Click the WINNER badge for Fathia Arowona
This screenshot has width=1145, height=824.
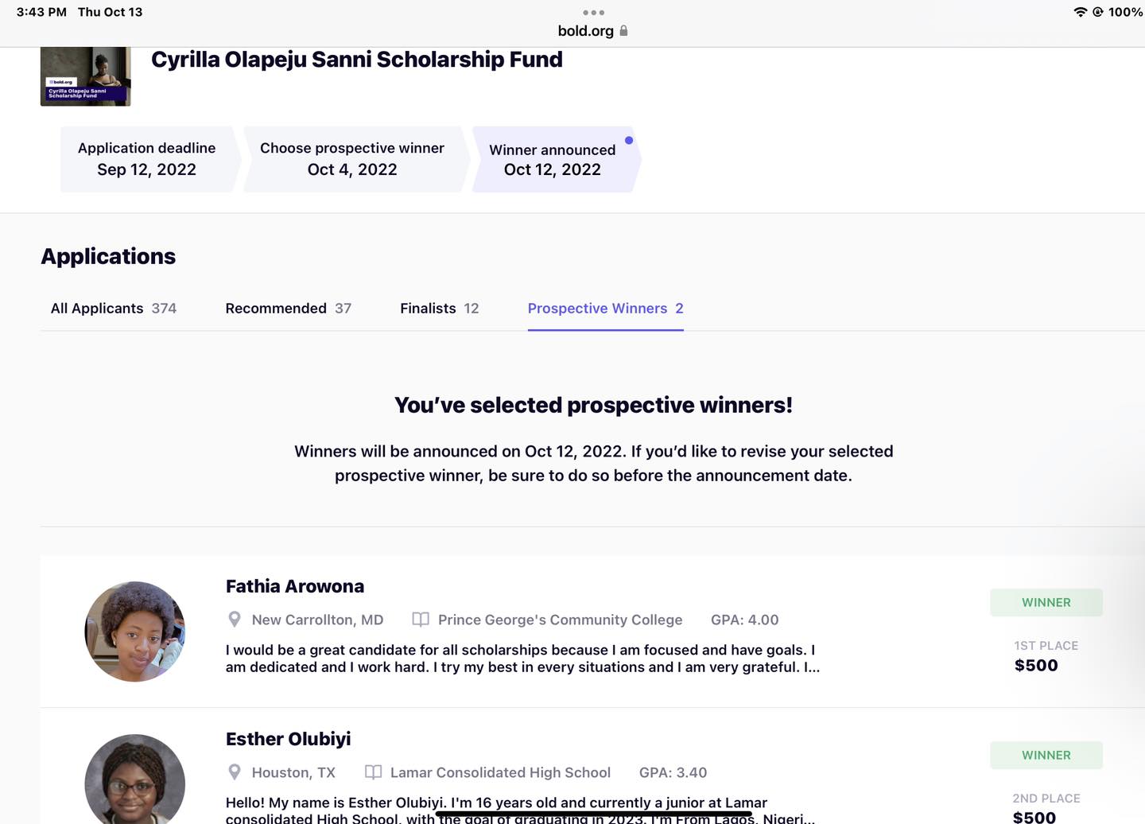pos(1046,602)
